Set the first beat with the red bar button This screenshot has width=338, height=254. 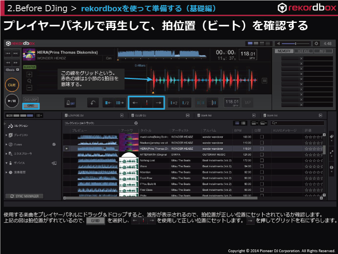pyautogui.click(x=147, y=103)
